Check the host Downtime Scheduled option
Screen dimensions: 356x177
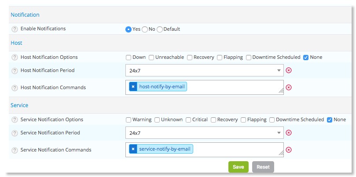(x=249, y=58)
